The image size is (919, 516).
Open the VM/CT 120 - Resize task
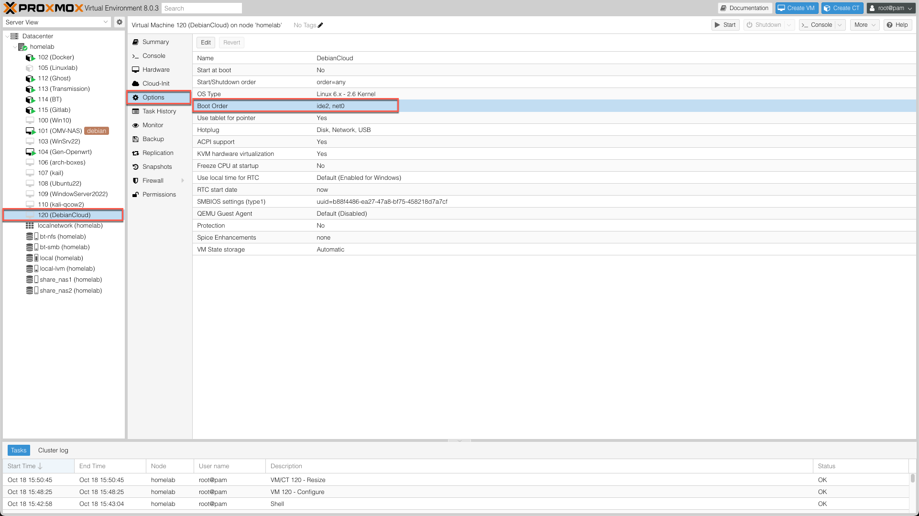pos(456,480)
